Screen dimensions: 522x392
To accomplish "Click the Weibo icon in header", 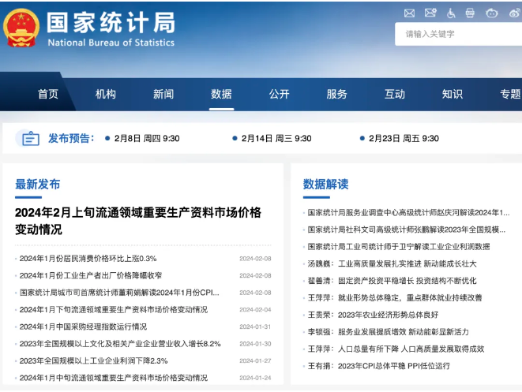I will (x=515, y=13).
